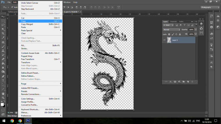
Task: Click the foreground color swatch
Action: 2,105
